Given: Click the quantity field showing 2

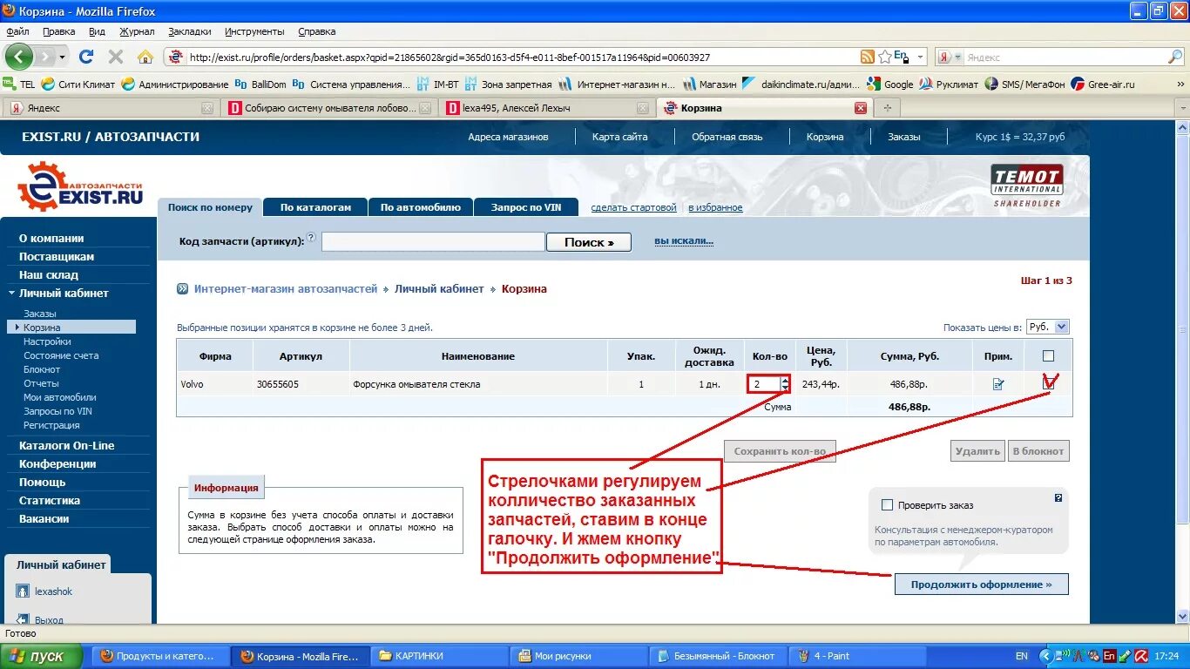Looking at the screenshot, I should pyautogui.click(x=764, y=384).
